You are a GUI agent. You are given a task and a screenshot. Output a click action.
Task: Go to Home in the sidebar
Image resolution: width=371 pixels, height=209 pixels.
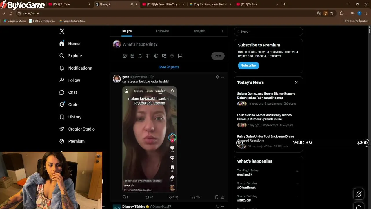70,44
